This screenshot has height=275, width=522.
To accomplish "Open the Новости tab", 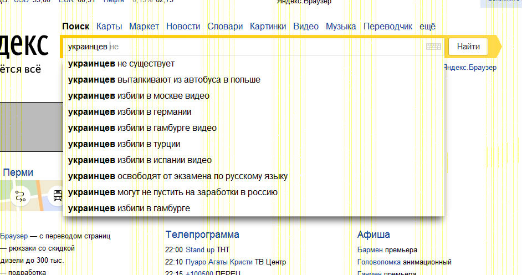I will coord(183,26).
